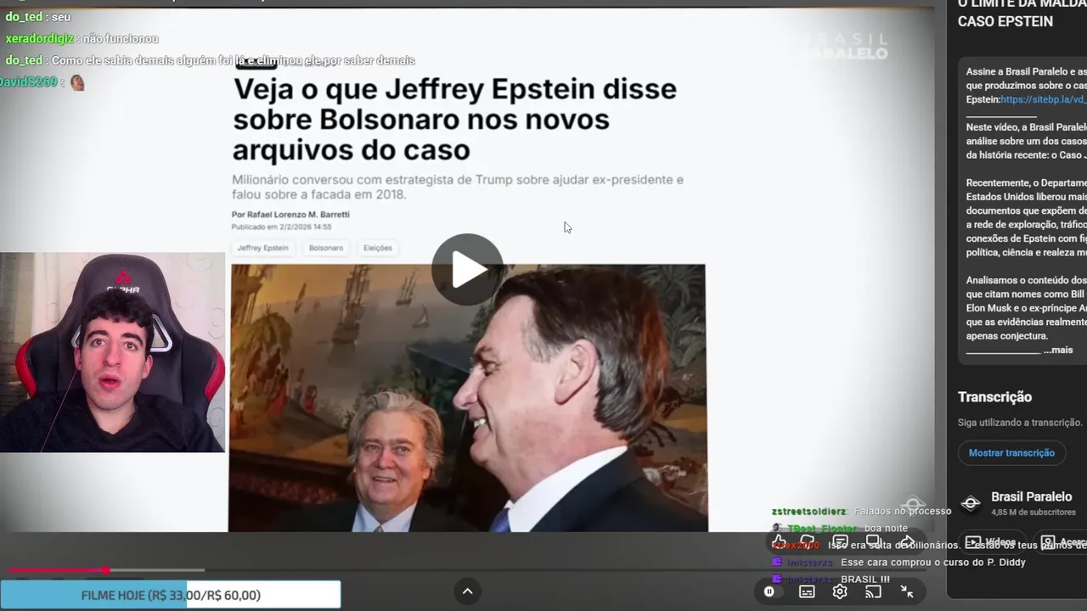
Task: Click the 'Mostrar transcrição' button
Action: (x=1011, y=453)
